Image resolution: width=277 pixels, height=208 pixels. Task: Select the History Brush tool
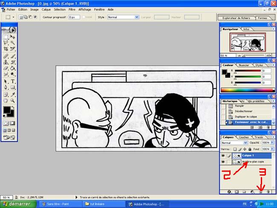coord(12,62)
